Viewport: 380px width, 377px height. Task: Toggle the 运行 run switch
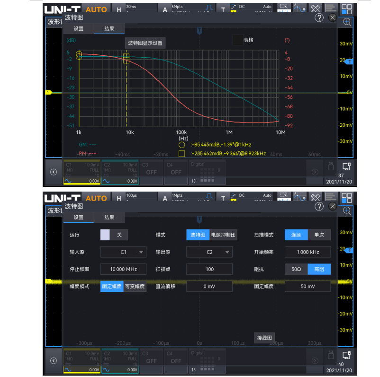pyautogui.click(x=112, y=235)
